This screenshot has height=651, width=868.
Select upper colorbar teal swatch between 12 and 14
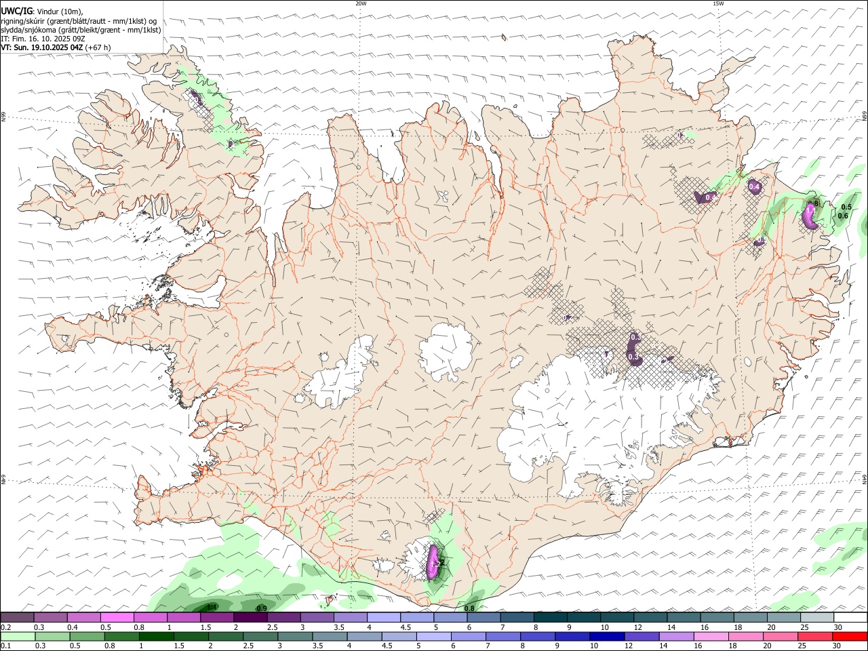click(651, 617)
